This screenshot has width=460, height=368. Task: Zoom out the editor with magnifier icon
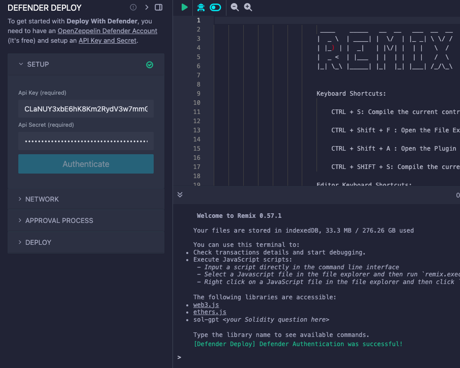[234, 7]
